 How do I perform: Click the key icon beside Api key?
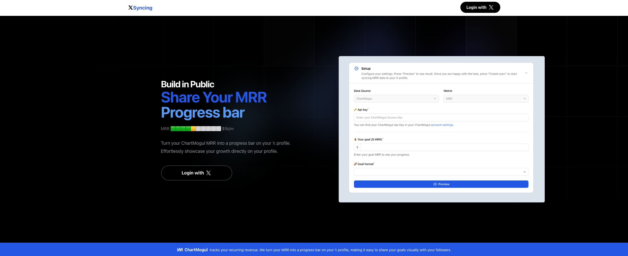coord(355,110)
